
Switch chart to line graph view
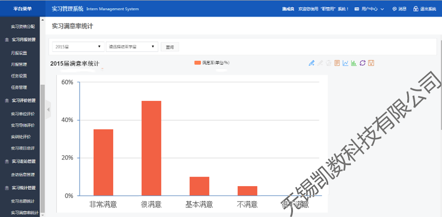tap(345, 63)
